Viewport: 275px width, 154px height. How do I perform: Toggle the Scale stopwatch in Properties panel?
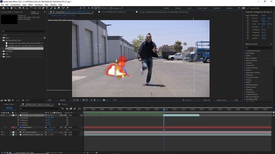pyautogui.click(x=248, y=24)
